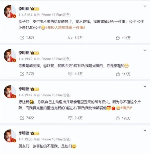Expand the options chevron on the 19:49 post
The height and width of the screenshot is (154, 150).
pyautogui.click(x=145, y=50)
